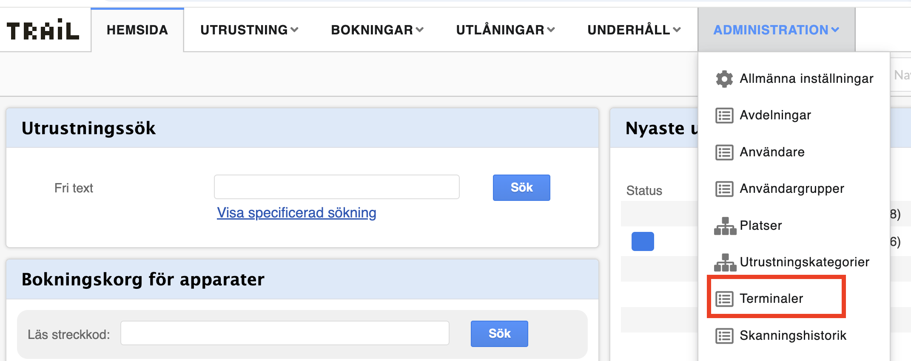
Task: Open the Utlåningar dropdown menu
Action: click(x=505, y=30)
